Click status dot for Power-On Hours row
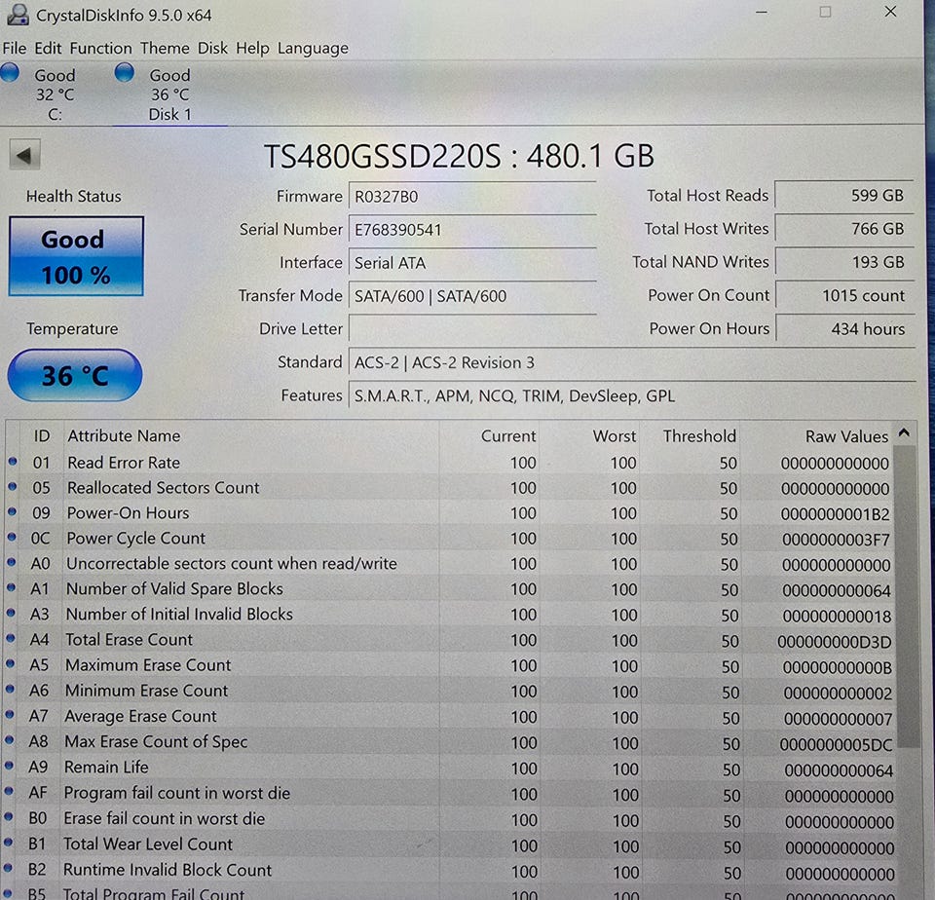This screenshot has height=900, width=935. [x=12, y=511]
